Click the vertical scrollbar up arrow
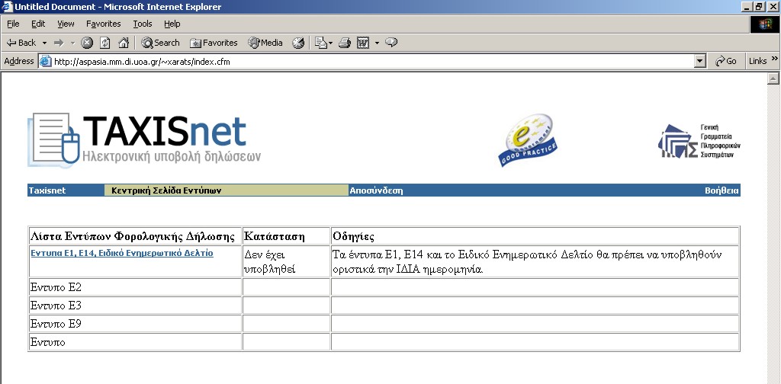Image resolution: width=781 pixels, height=384 pixels. click(773, 78)
